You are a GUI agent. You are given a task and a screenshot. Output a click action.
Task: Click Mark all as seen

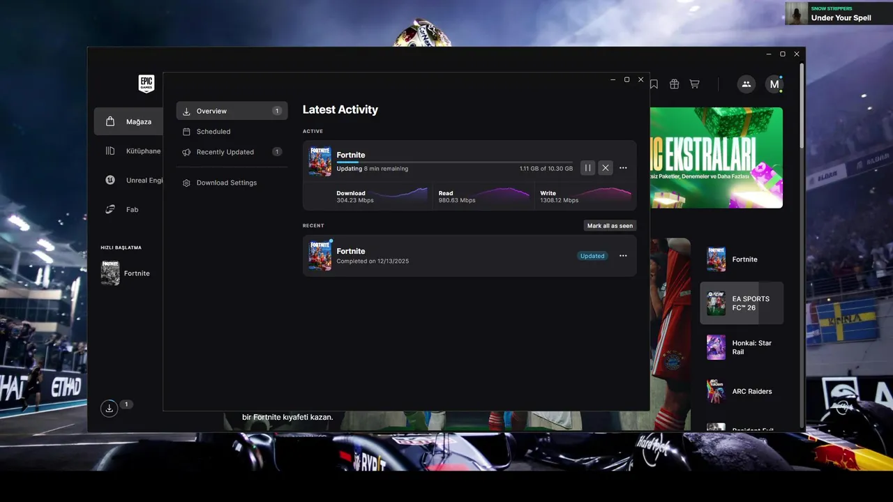(610, 226)
